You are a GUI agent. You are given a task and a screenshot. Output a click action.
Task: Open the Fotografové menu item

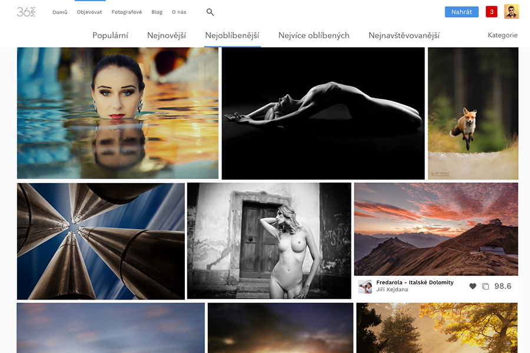point(127,12)
